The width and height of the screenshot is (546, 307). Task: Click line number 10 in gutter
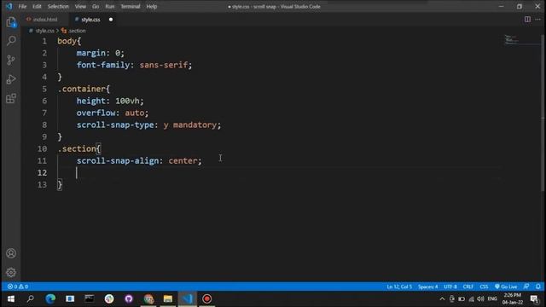coord(42,148)
